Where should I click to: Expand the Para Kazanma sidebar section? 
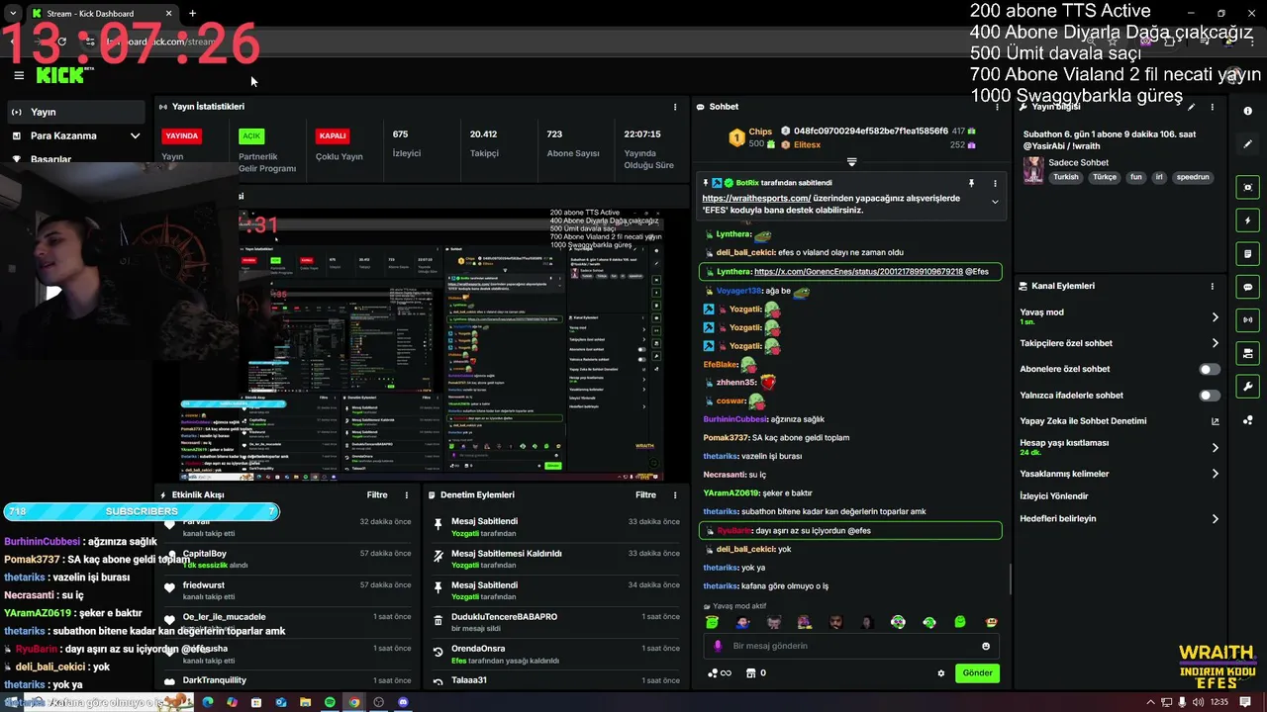(75, 135)
